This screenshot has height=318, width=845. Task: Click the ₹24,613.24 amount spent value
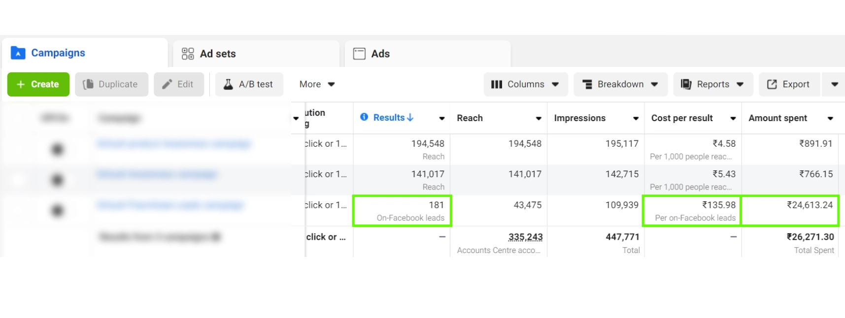[810, 205]
